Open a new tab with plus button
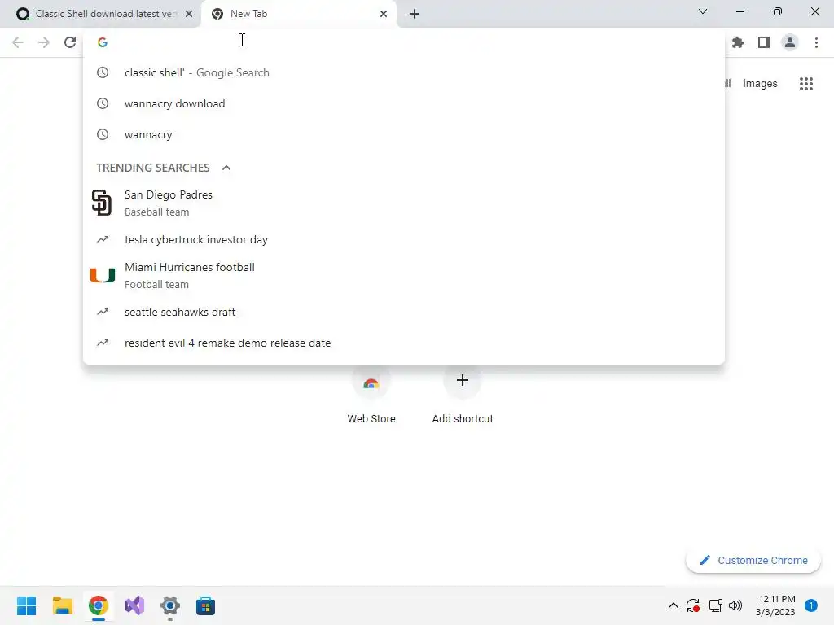This screenshot has width=834, height=625. [x=415, y=14]
